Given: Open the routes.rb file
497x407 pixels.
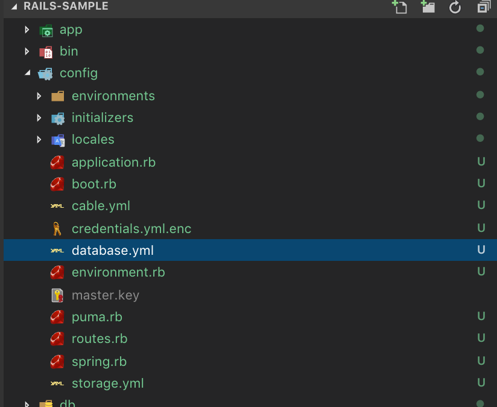Looking at the screenshot, I should point(99,339).
